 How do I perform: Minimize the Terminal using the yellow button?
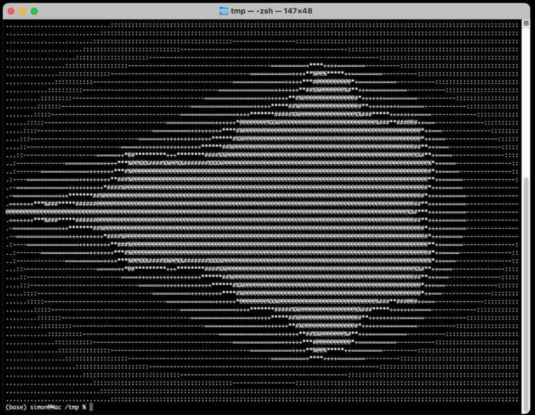click(x=22, y=11)
